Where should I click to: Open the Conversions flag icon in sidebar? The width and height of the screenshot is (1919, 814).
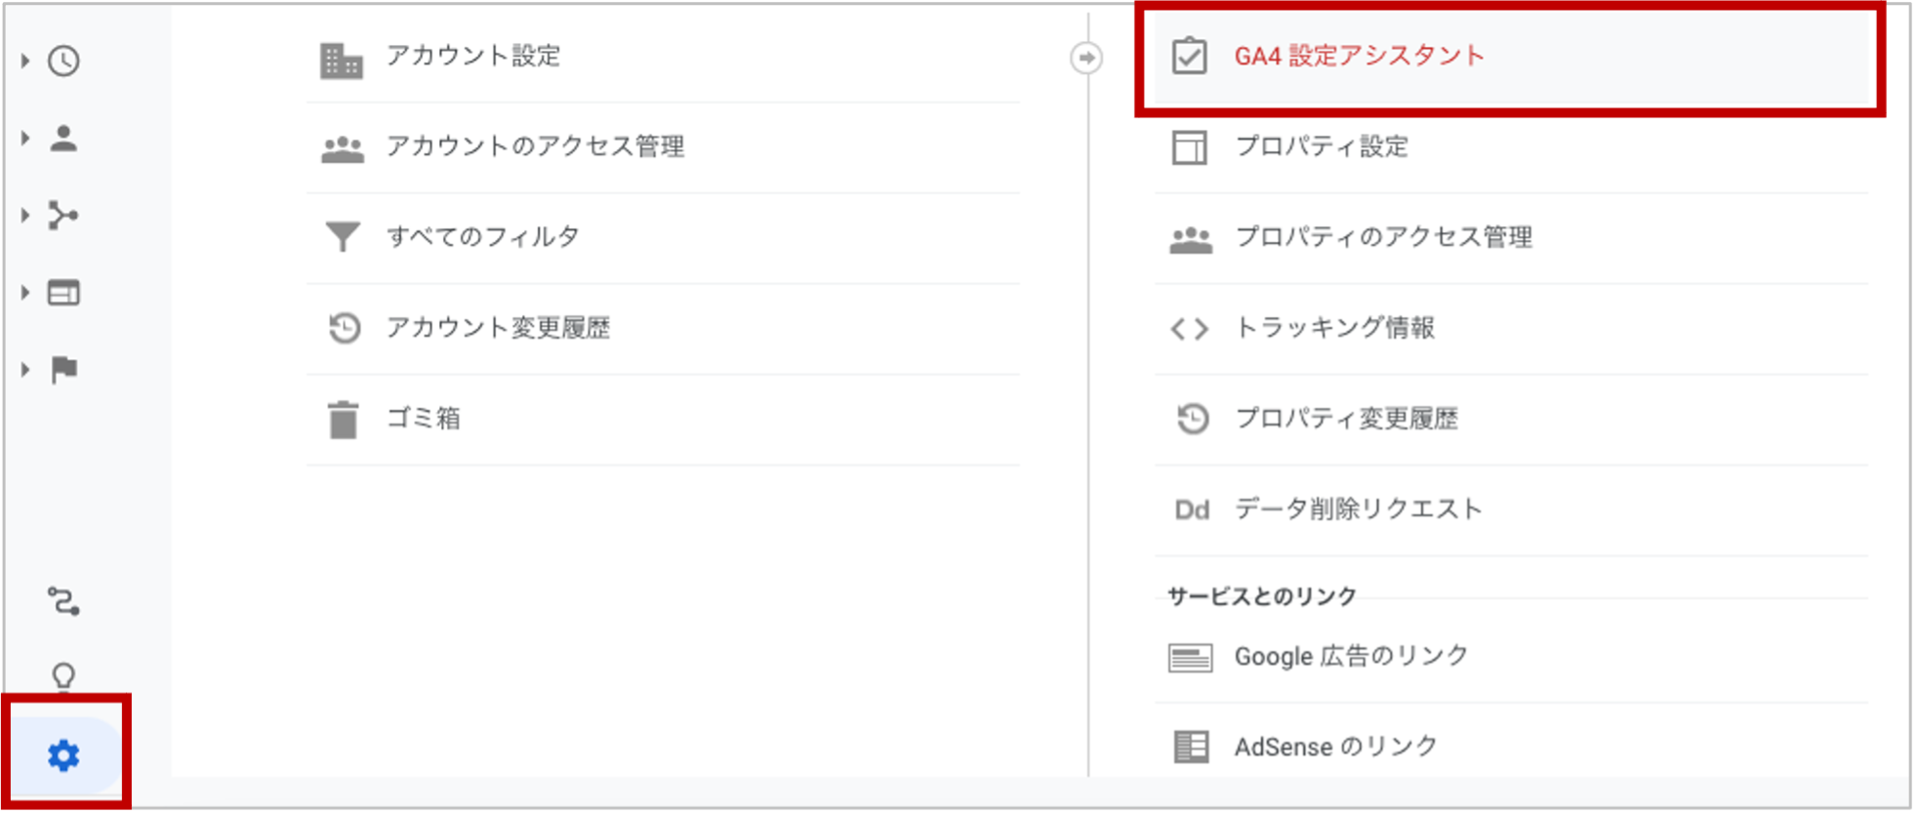[x=63, y=370]
